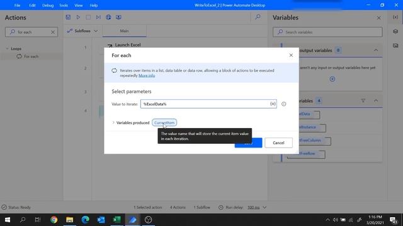The height and width of the screenshot is (226, 403).
Task: Select the FirstFreeRow flow variable
Action: 306,154
